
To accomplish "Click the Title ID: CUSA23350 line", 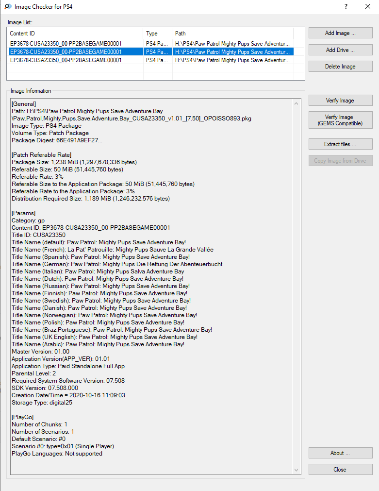I will [x=38, y=235].
